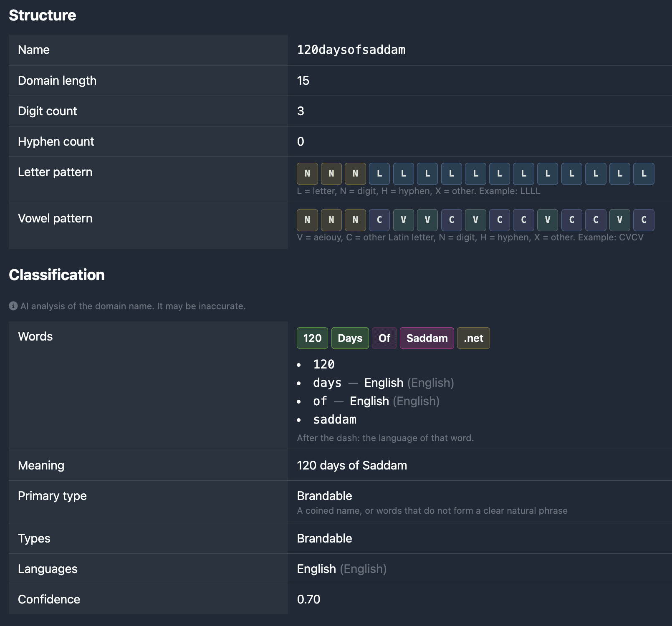
Task: Click the domain name value "120daysofsaddam"
Action: pos(351,50)
